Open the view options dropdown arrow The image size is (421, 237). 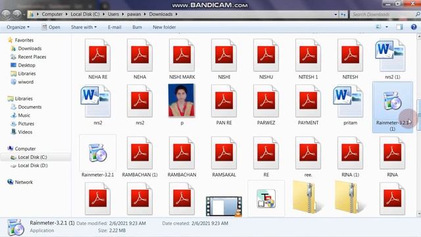pyautogui.click(x=387, y=27)
